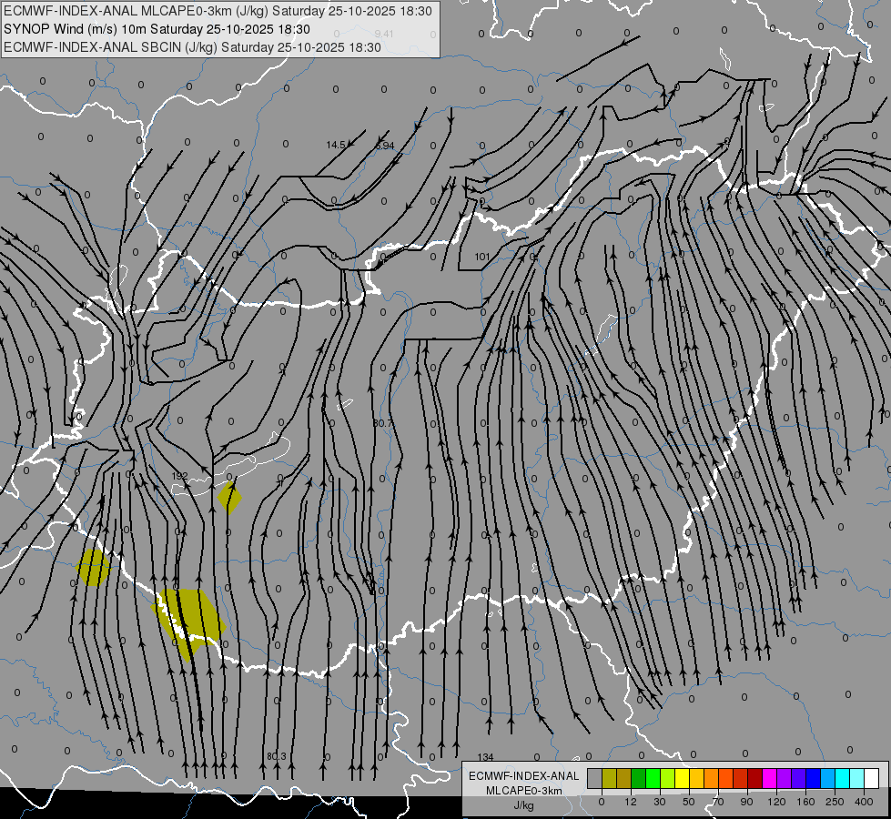The width and height of the screenshot is (891, 819).
Task: Click the 80.3 value near bottom
Action: [276, 756]
